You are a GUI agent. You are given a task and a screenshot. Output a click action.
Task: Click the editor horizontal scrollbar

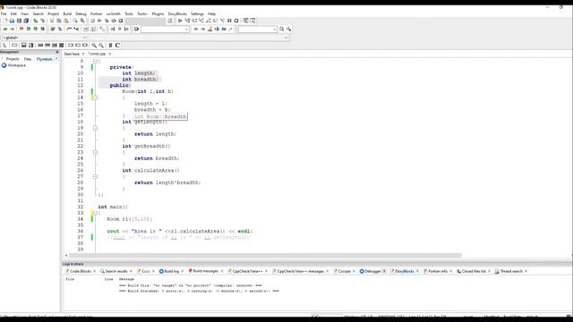click(x=265, y=255)
